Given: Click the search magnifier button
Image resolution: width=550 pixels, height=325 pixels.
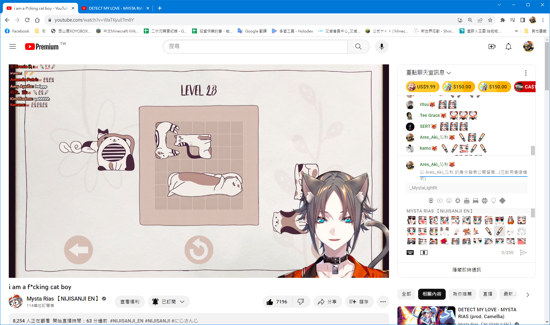Looking at the screenshot, I should (x=358, y=47).
